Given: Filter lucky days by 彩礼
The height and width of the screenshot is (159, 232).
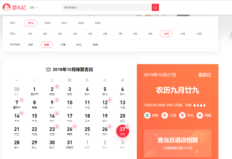Looking at the screenshot, I should (x=79, y=44).
